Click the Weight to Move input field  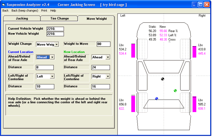coord(103,44)
